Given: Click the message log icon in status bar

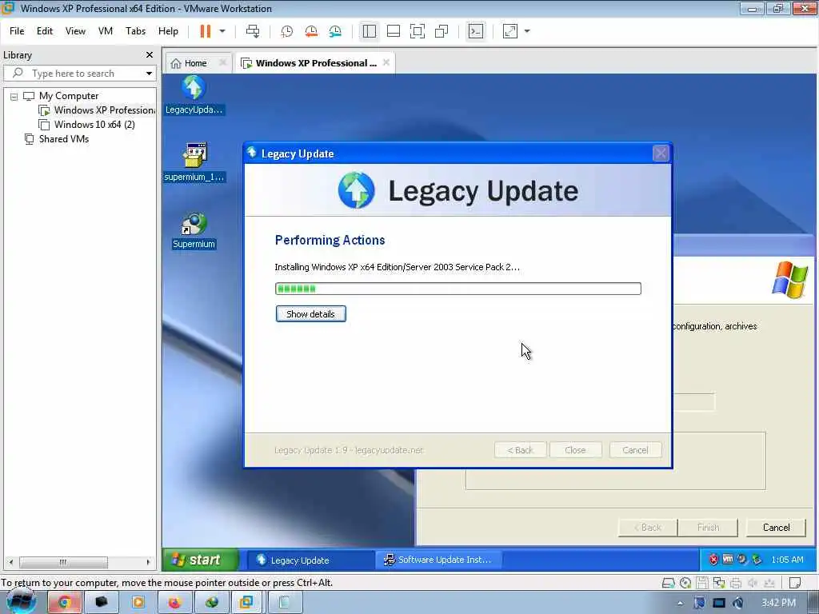Looking at the screenshot, I should pyautogui.click(x=795, y=583).
